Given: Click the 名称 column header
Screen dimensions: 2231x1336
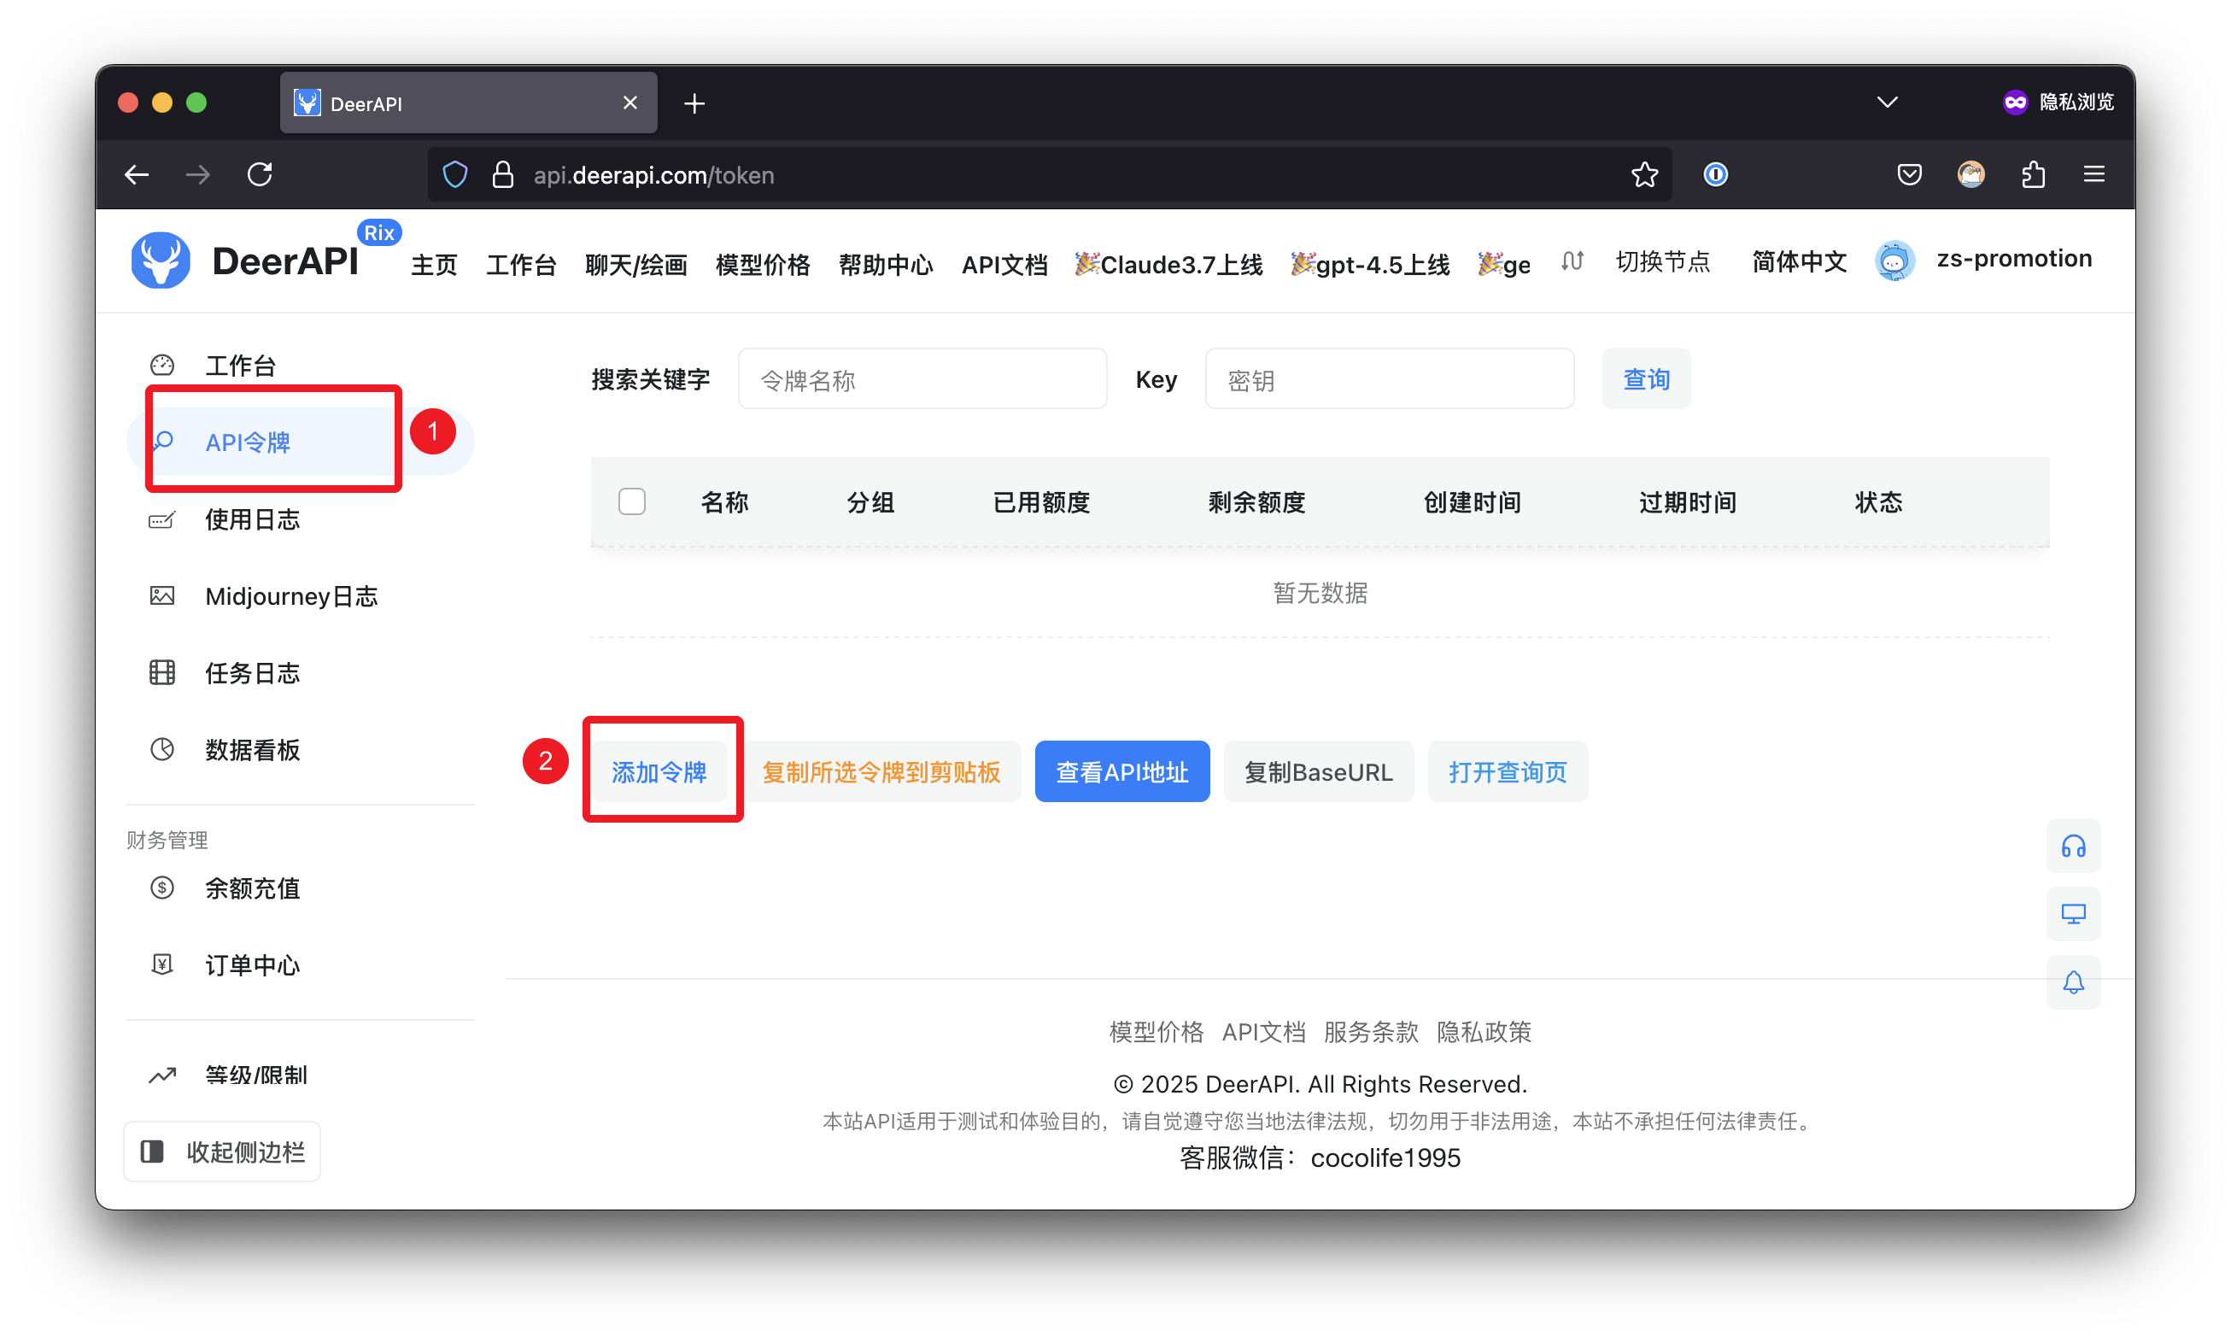Looking at the screenshot, I should [724, 501].
